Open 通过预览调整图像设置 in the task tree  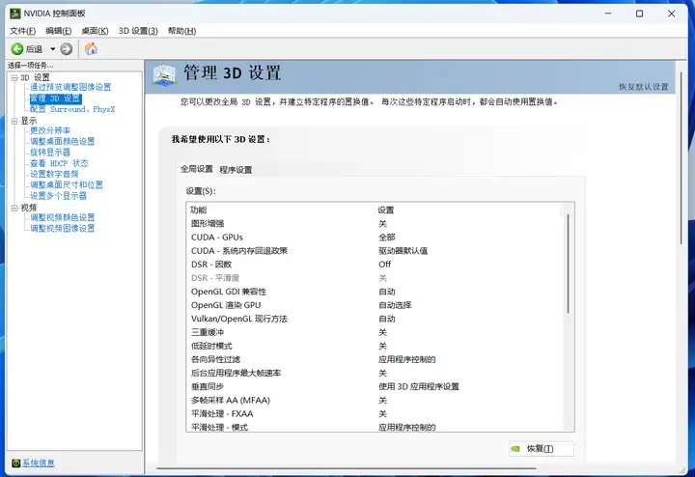pyautogui.click(x=70, y=87)
